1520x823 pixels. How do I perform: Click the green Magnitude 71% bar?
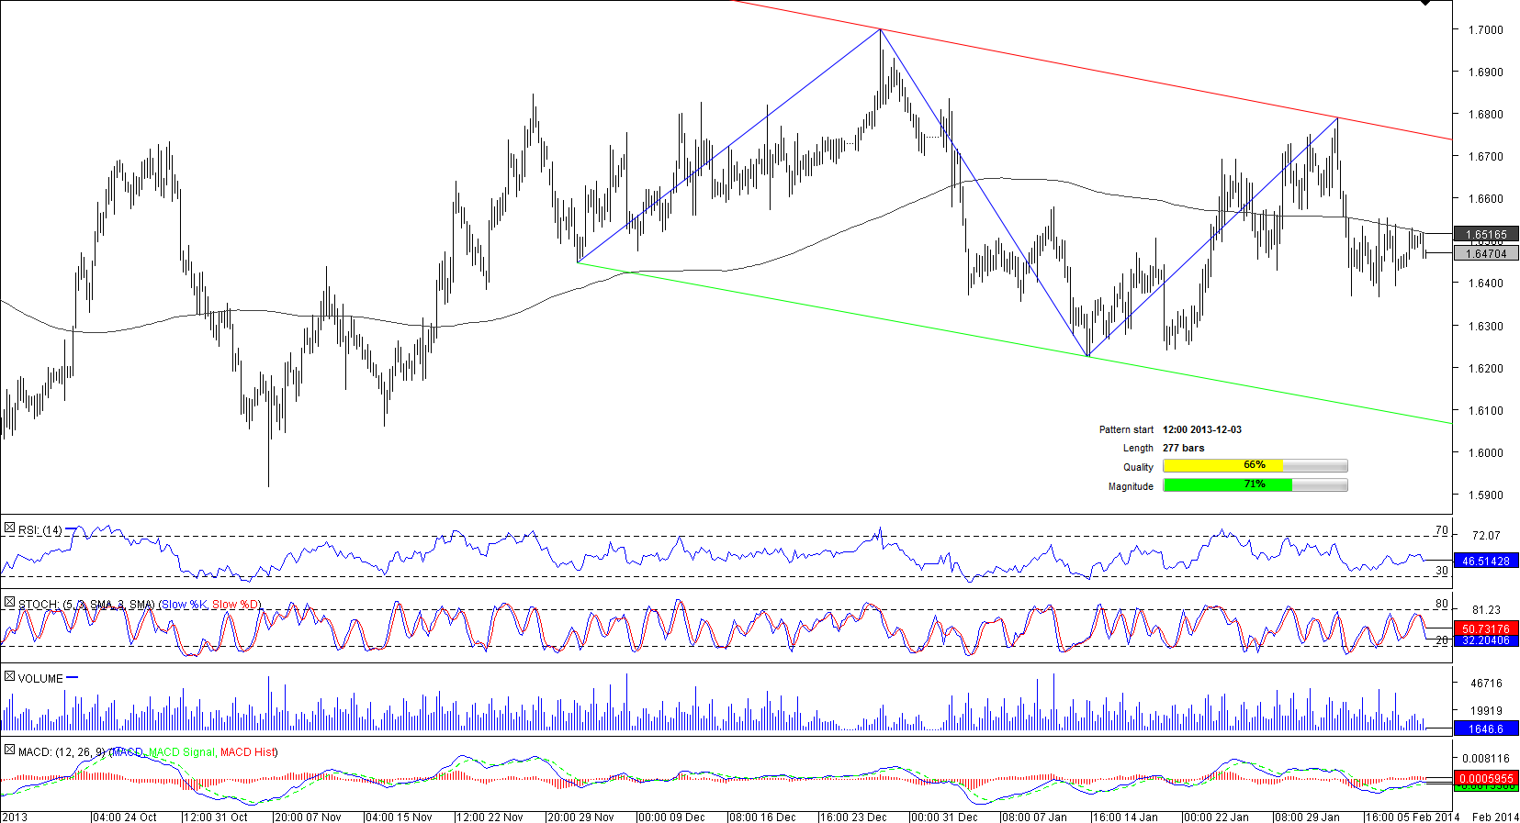(1227, 485)
